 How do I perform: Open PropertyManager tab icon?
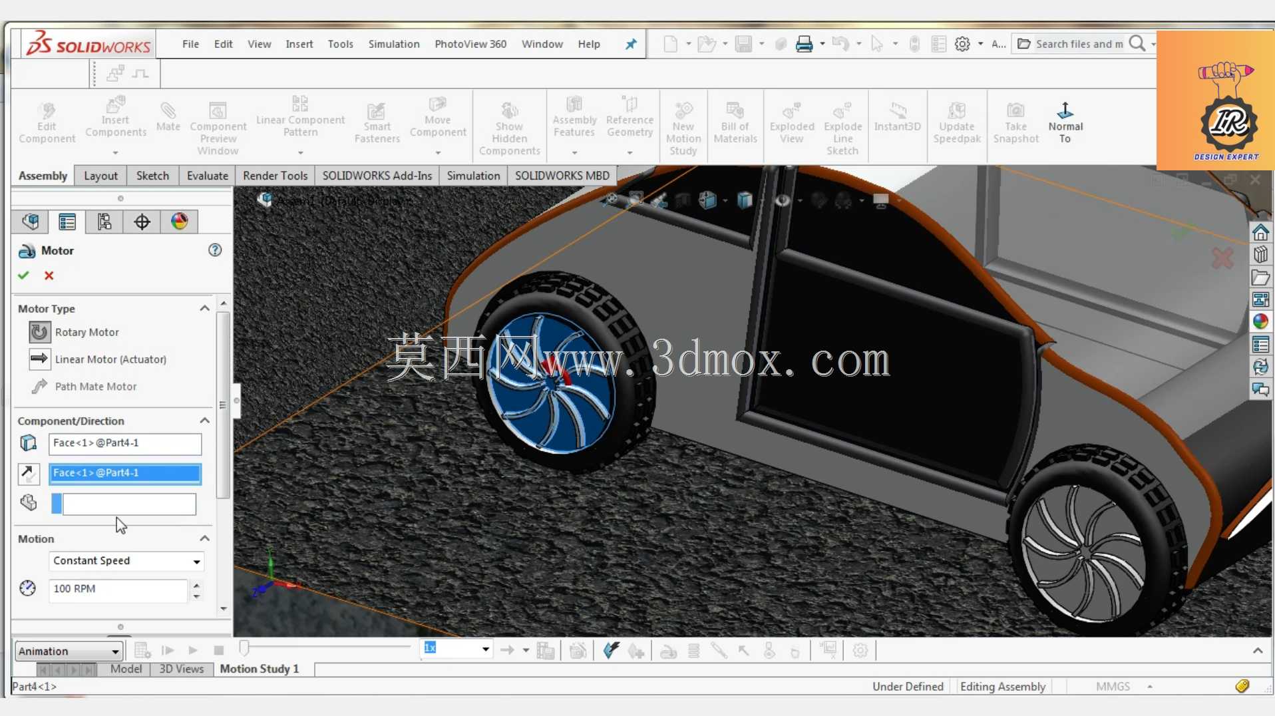pos(67,222)
